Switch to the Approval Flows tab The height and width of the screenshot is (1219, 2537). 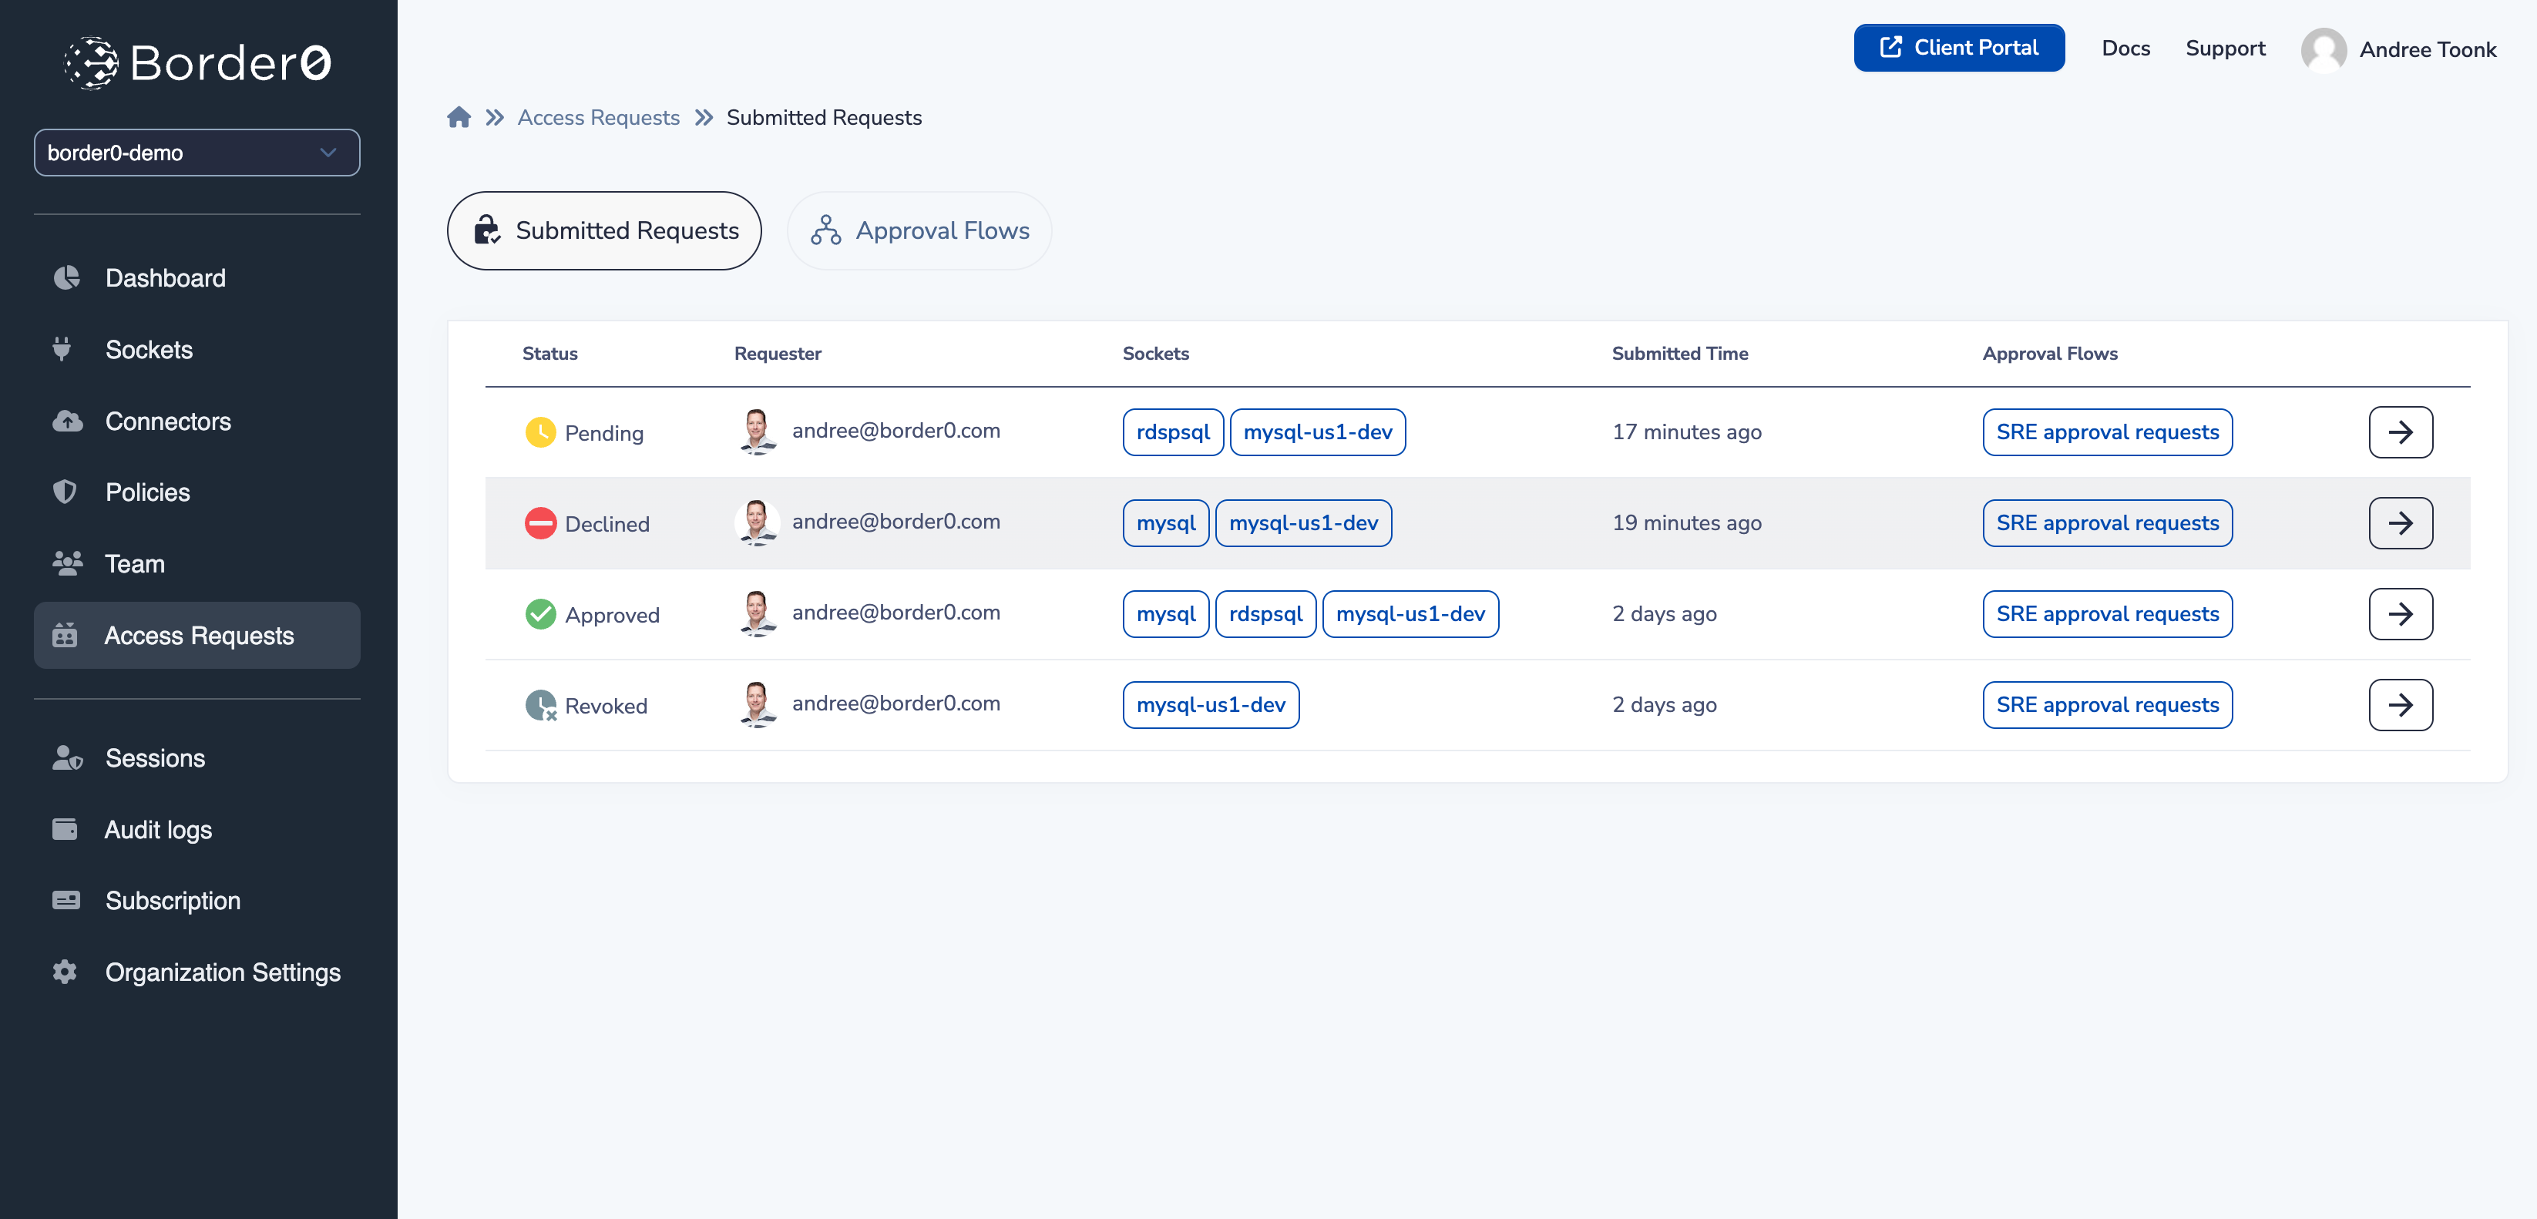(x=917, y=230)
